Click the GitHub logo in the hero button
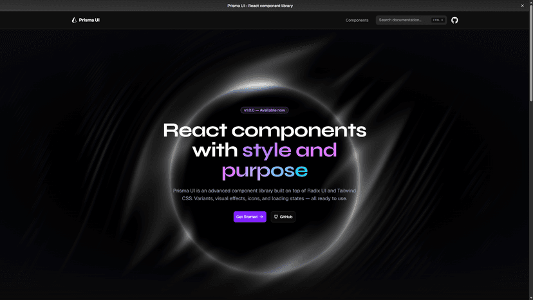Image resolution: width=533 pixels, height=300 pixels. tap(276, 217)
